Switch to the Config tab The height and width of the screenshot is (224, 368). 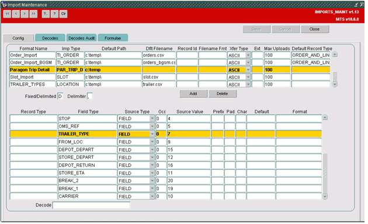[x=18, y=38]
